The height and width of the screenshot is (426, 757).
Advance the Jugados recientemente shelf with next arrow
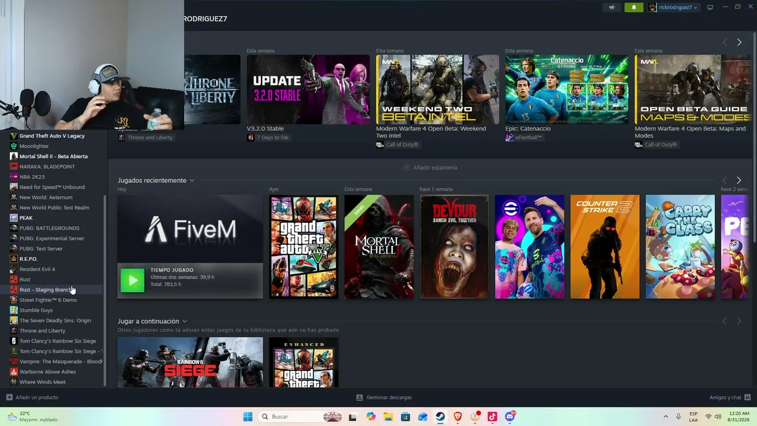739,180
